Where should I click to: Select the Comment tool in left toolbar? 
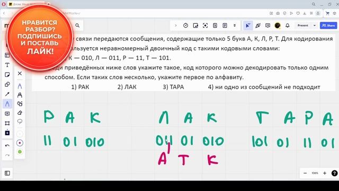pyautogui.click(x=7, y=114)
